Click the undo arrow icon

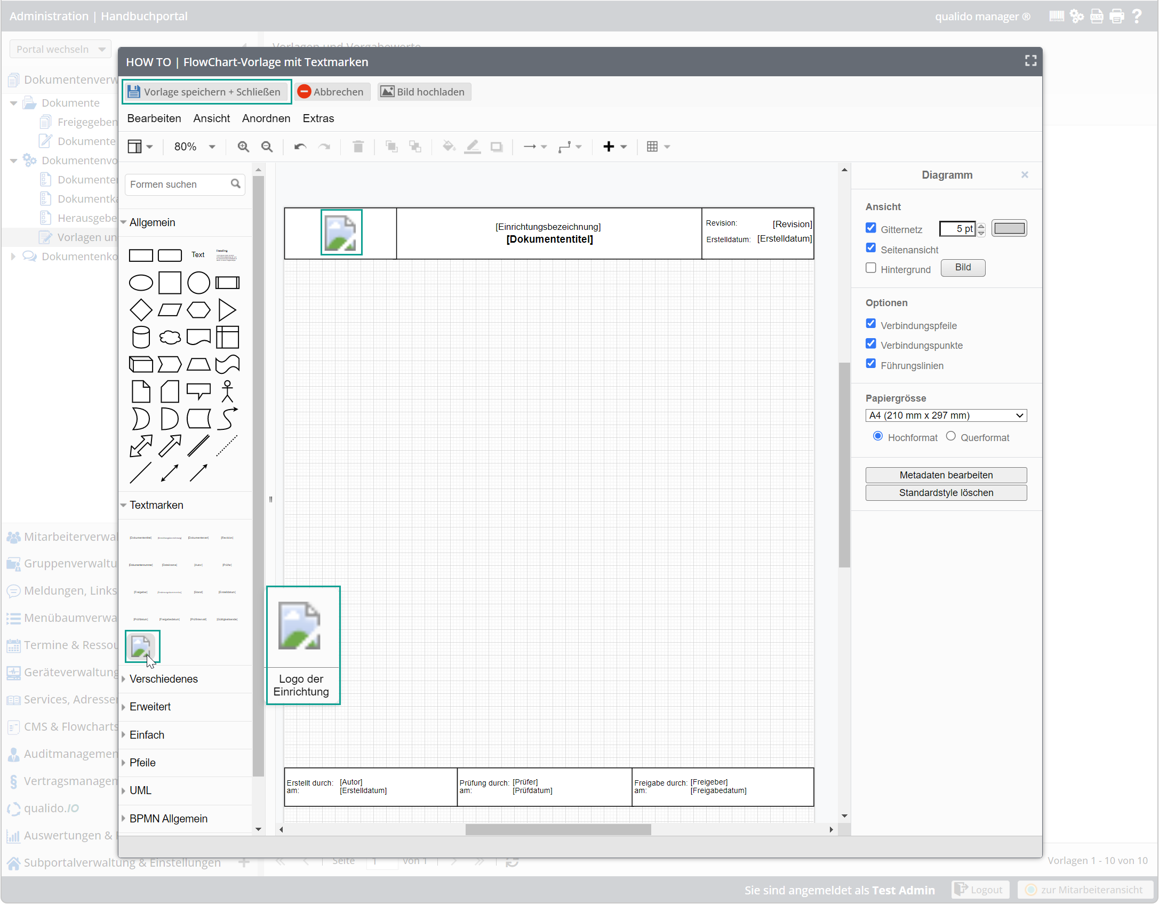tap(300, 147)
